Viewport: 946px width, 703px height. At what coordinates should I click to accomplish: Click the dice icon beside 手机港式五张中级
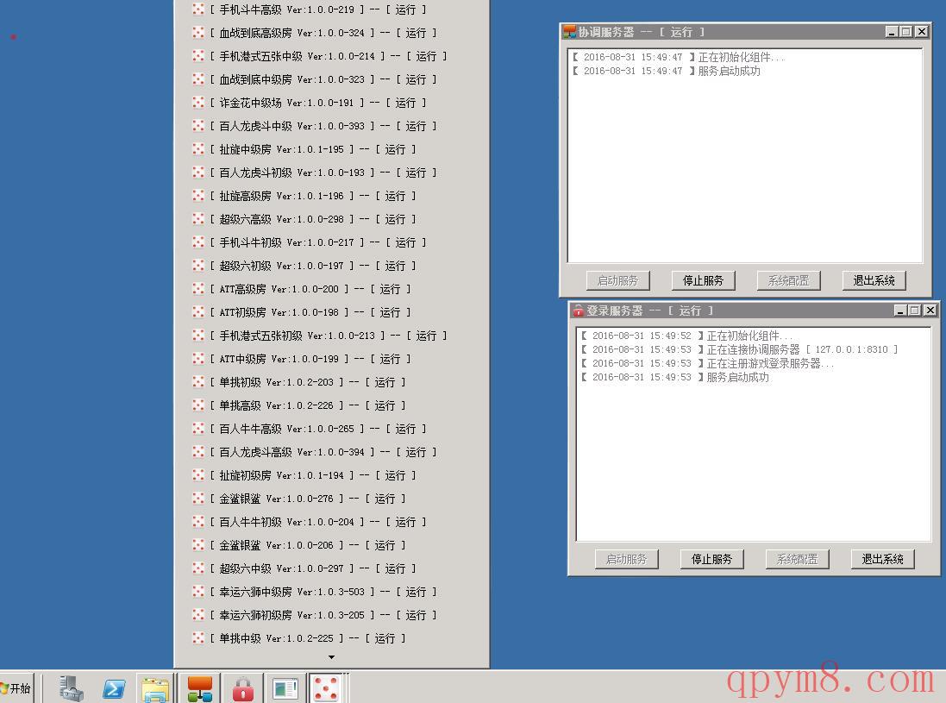(197, 55)
